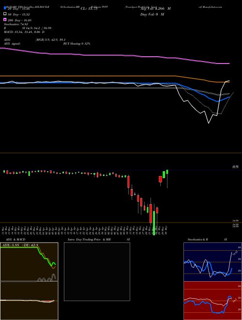Click the 'Stochastics & RSI' panel title
The image size is (242, 320).
coord(207,240)
